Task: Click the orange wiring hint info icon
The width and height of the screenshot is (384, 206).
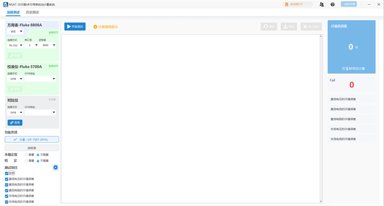Action: pyautogui.click(x=95, y=27)
